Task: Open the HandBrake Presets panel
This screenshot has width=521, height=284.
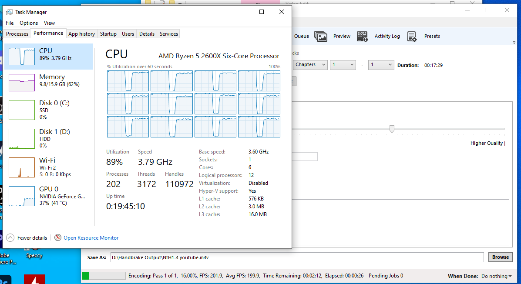Action: (431, 36)
